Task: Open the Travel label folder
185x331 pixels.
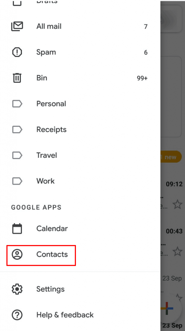Action: (80, 155)
